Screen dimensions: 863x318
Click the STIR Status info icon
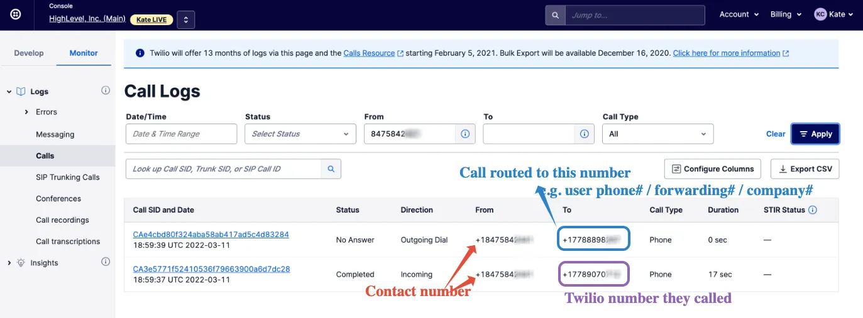[813, 210]
